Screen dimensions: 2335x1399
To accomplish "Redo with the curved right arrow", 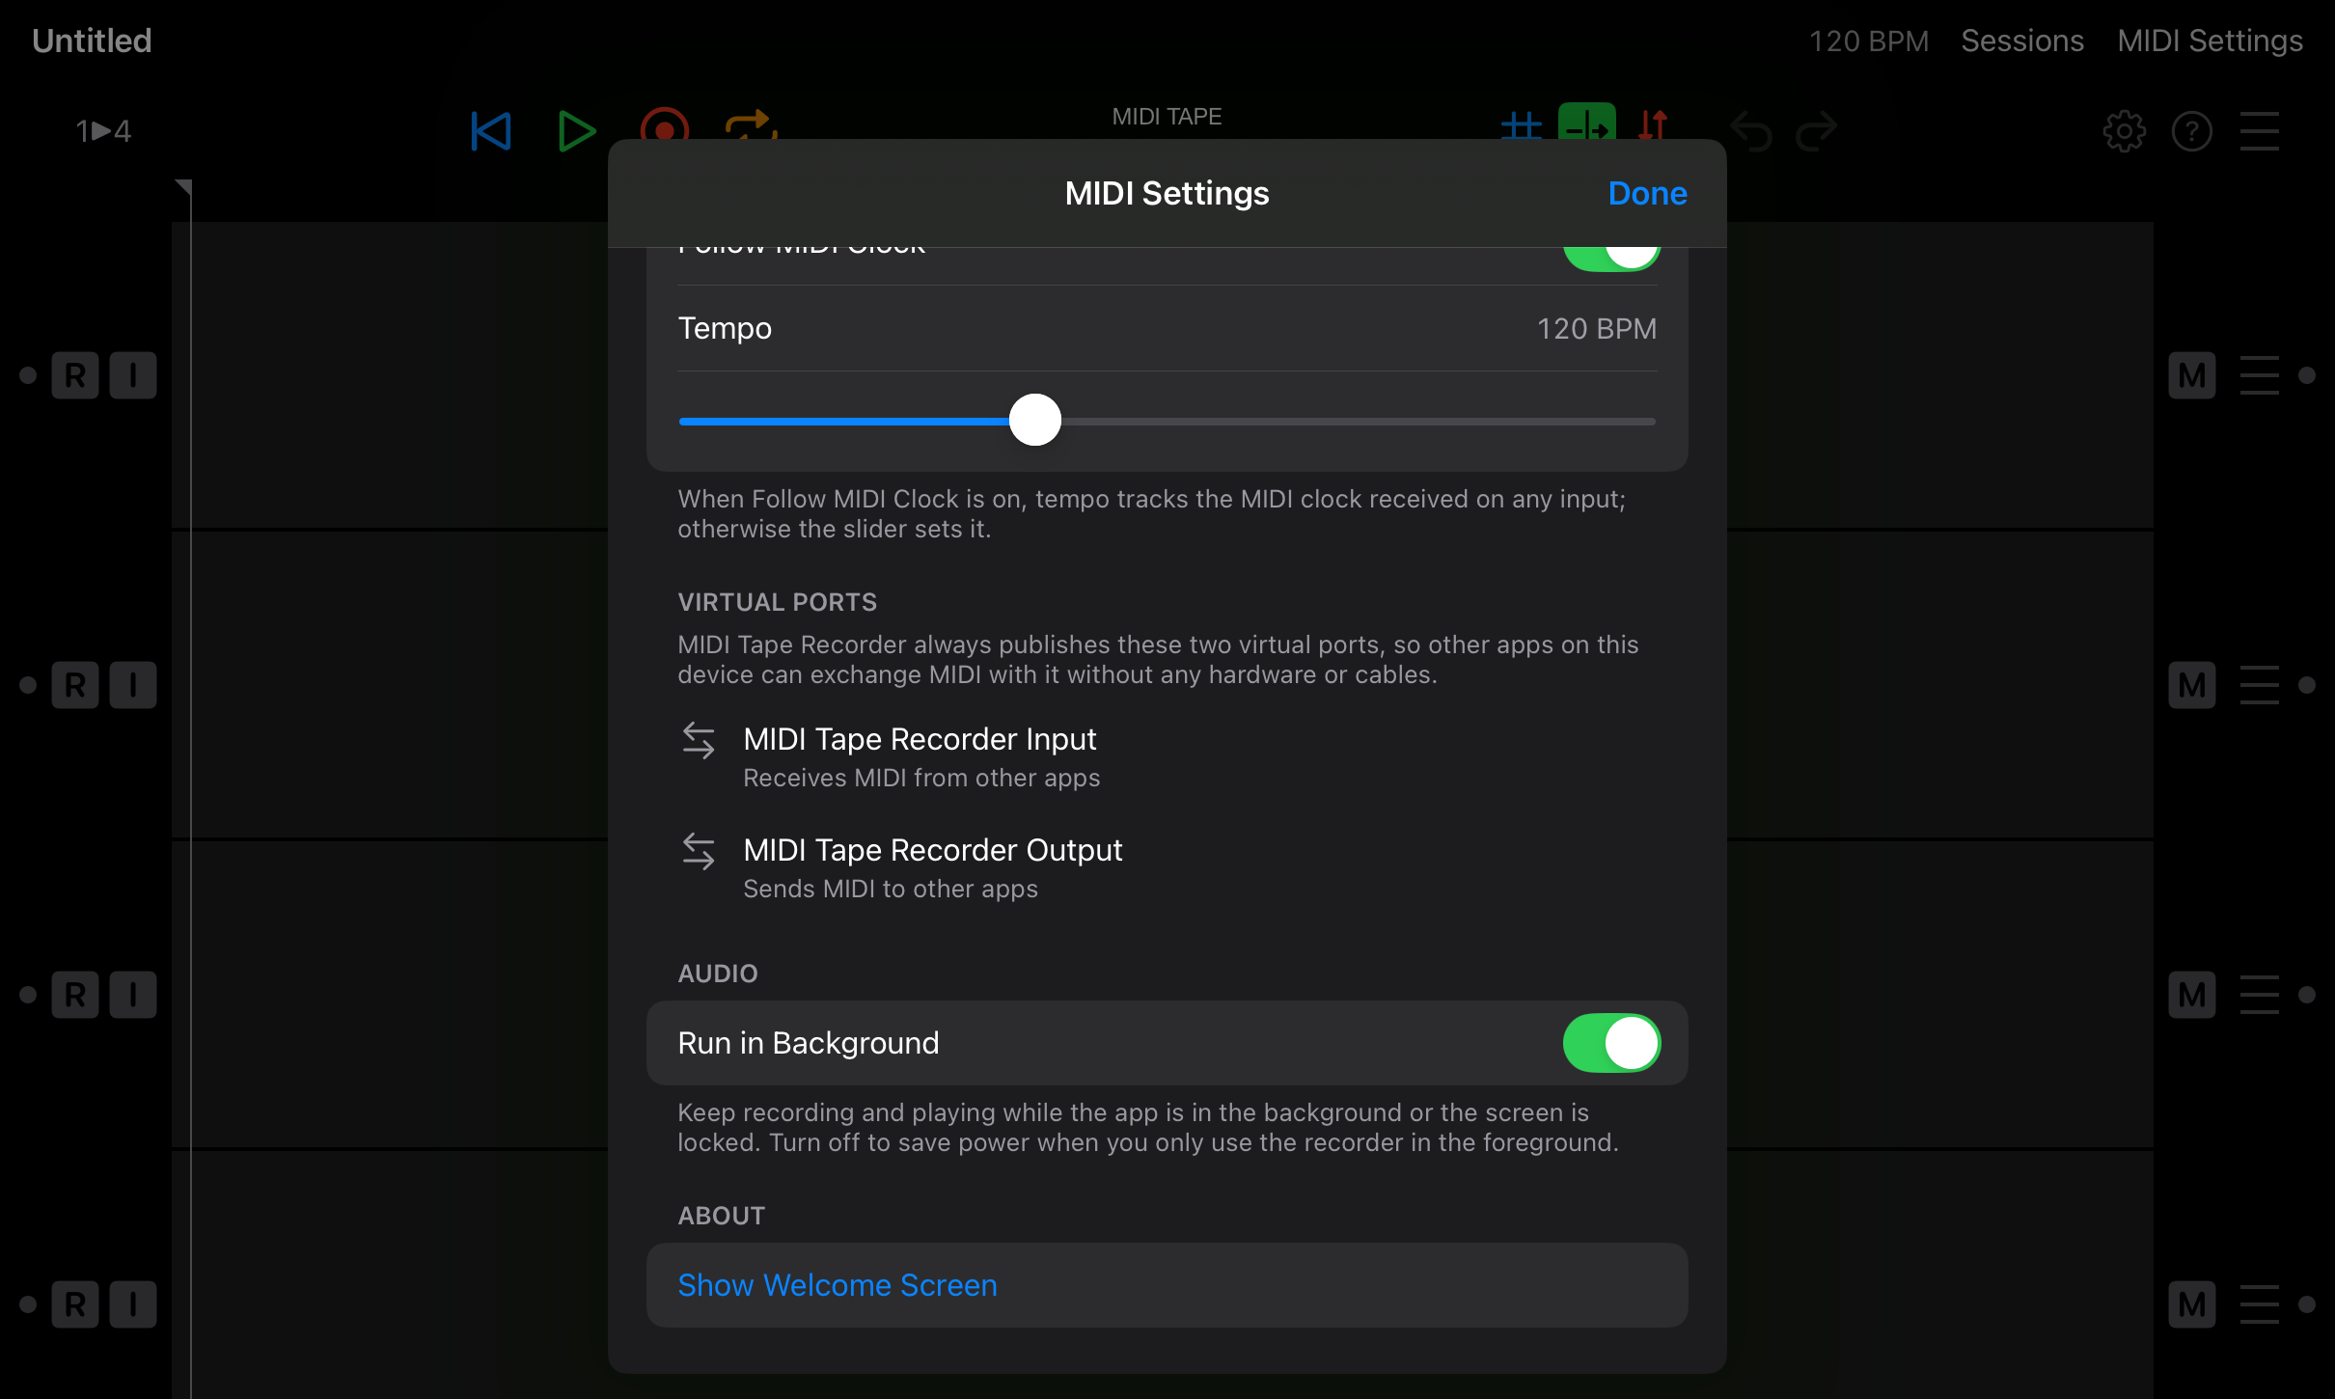I will pos(1817,131).
